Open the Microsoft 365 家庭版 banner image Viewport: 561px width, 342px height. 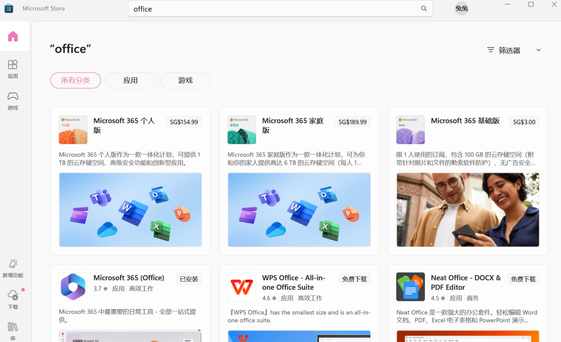299,209
